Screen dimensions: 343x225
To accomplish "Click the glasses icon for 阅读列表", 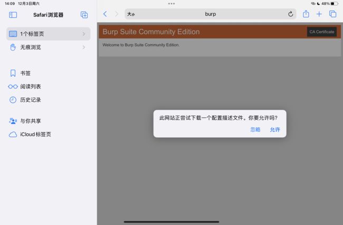I will (x=13, y=86).
